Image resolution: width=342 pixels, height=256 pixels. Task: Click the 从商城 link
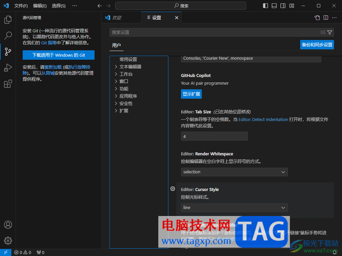pos(48,73)
